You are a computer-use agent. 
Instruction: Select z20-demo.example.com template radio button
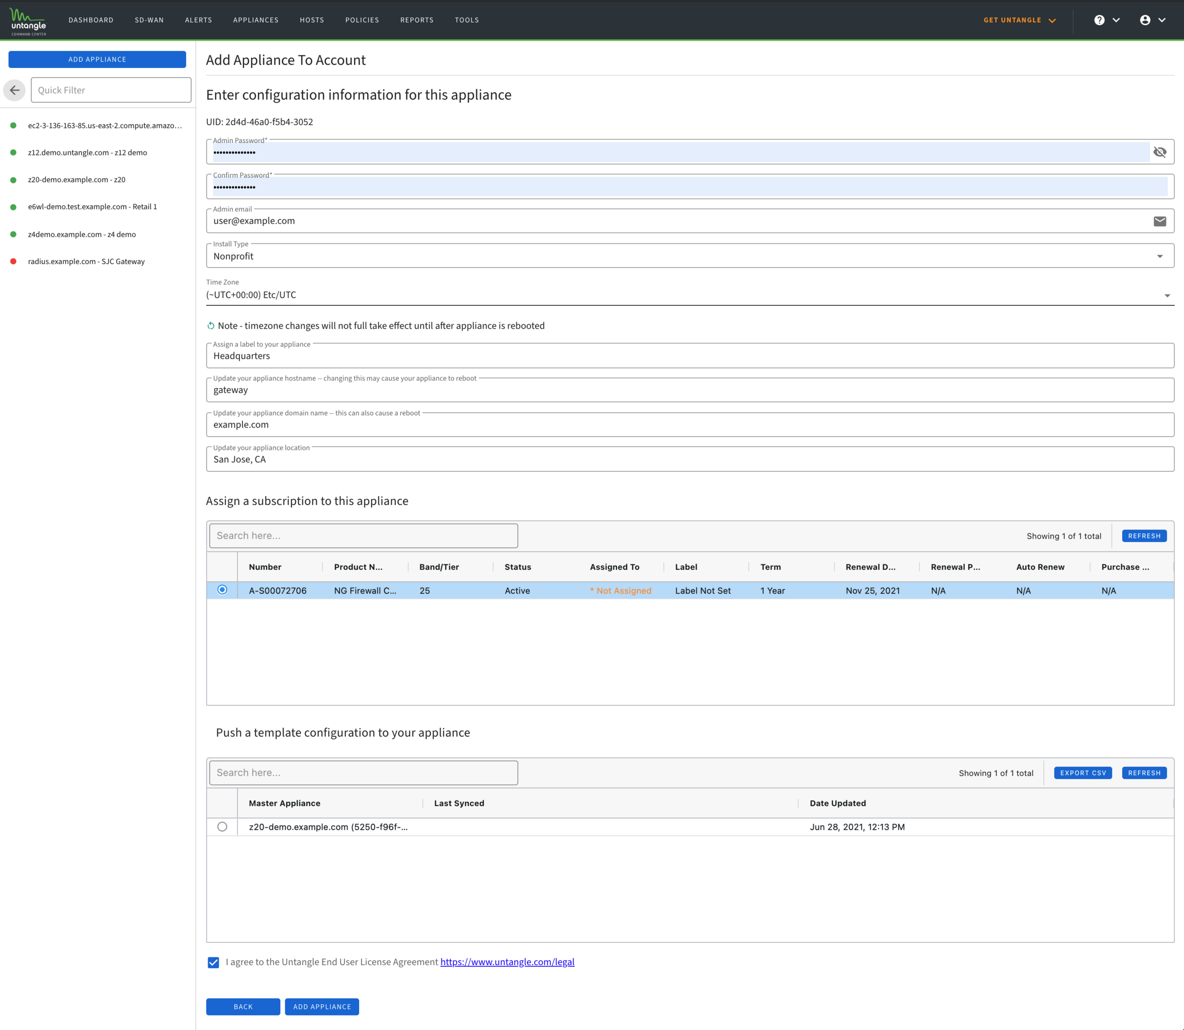222,826
